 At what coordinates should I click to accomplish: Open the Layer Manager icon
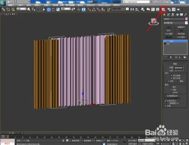tap(143, 9)
